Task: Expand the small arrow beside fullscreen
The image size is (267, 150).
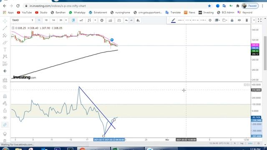Action: tap(254, 20)
